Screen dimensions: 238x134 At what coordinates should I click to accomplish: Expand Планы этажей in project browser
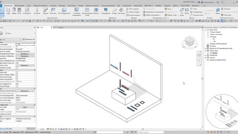pos(208,32)
